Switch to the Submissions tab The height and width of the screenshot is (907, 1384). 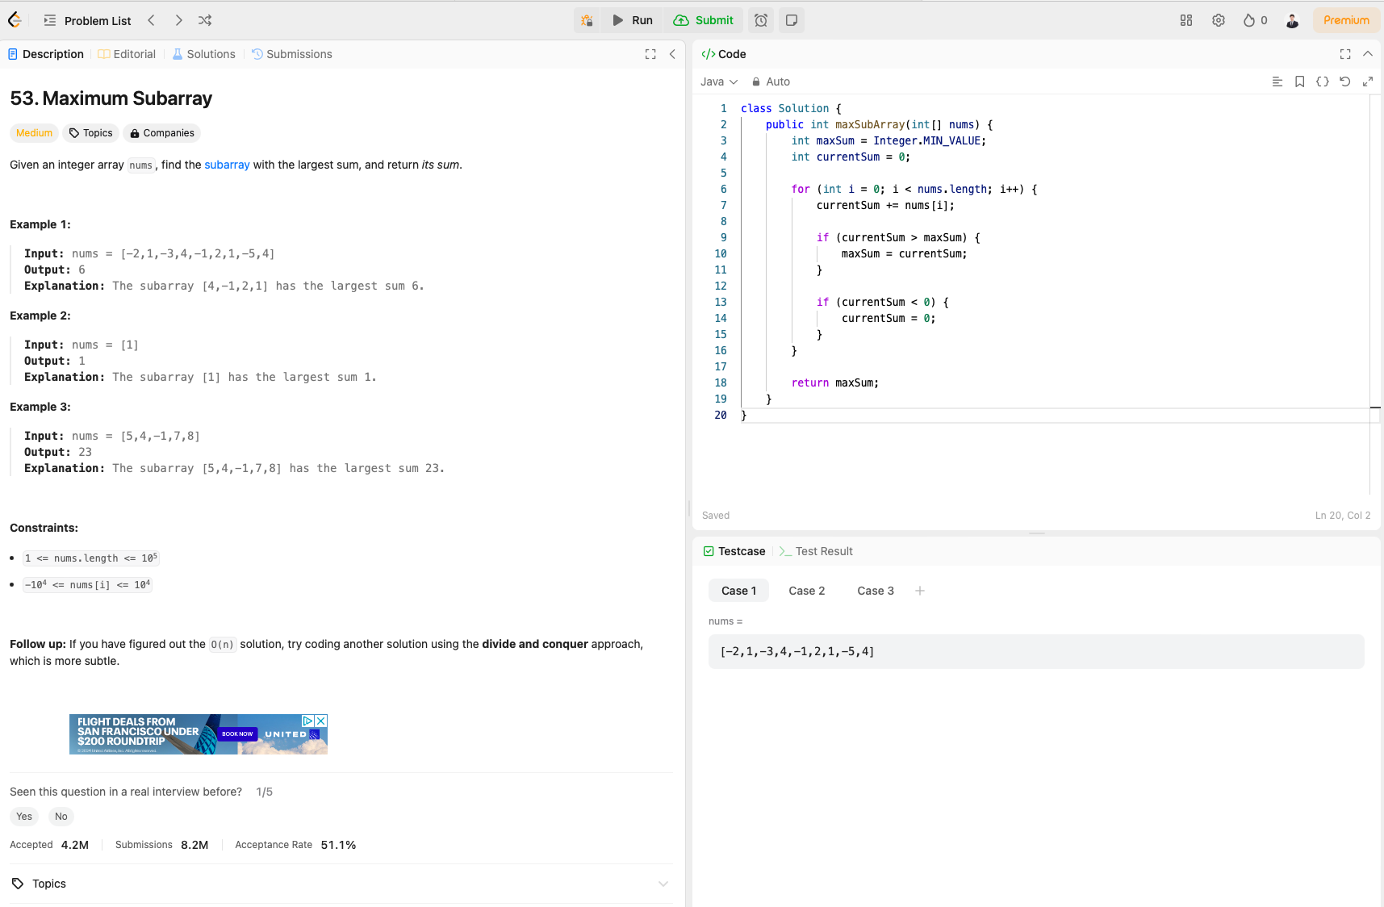292,54
